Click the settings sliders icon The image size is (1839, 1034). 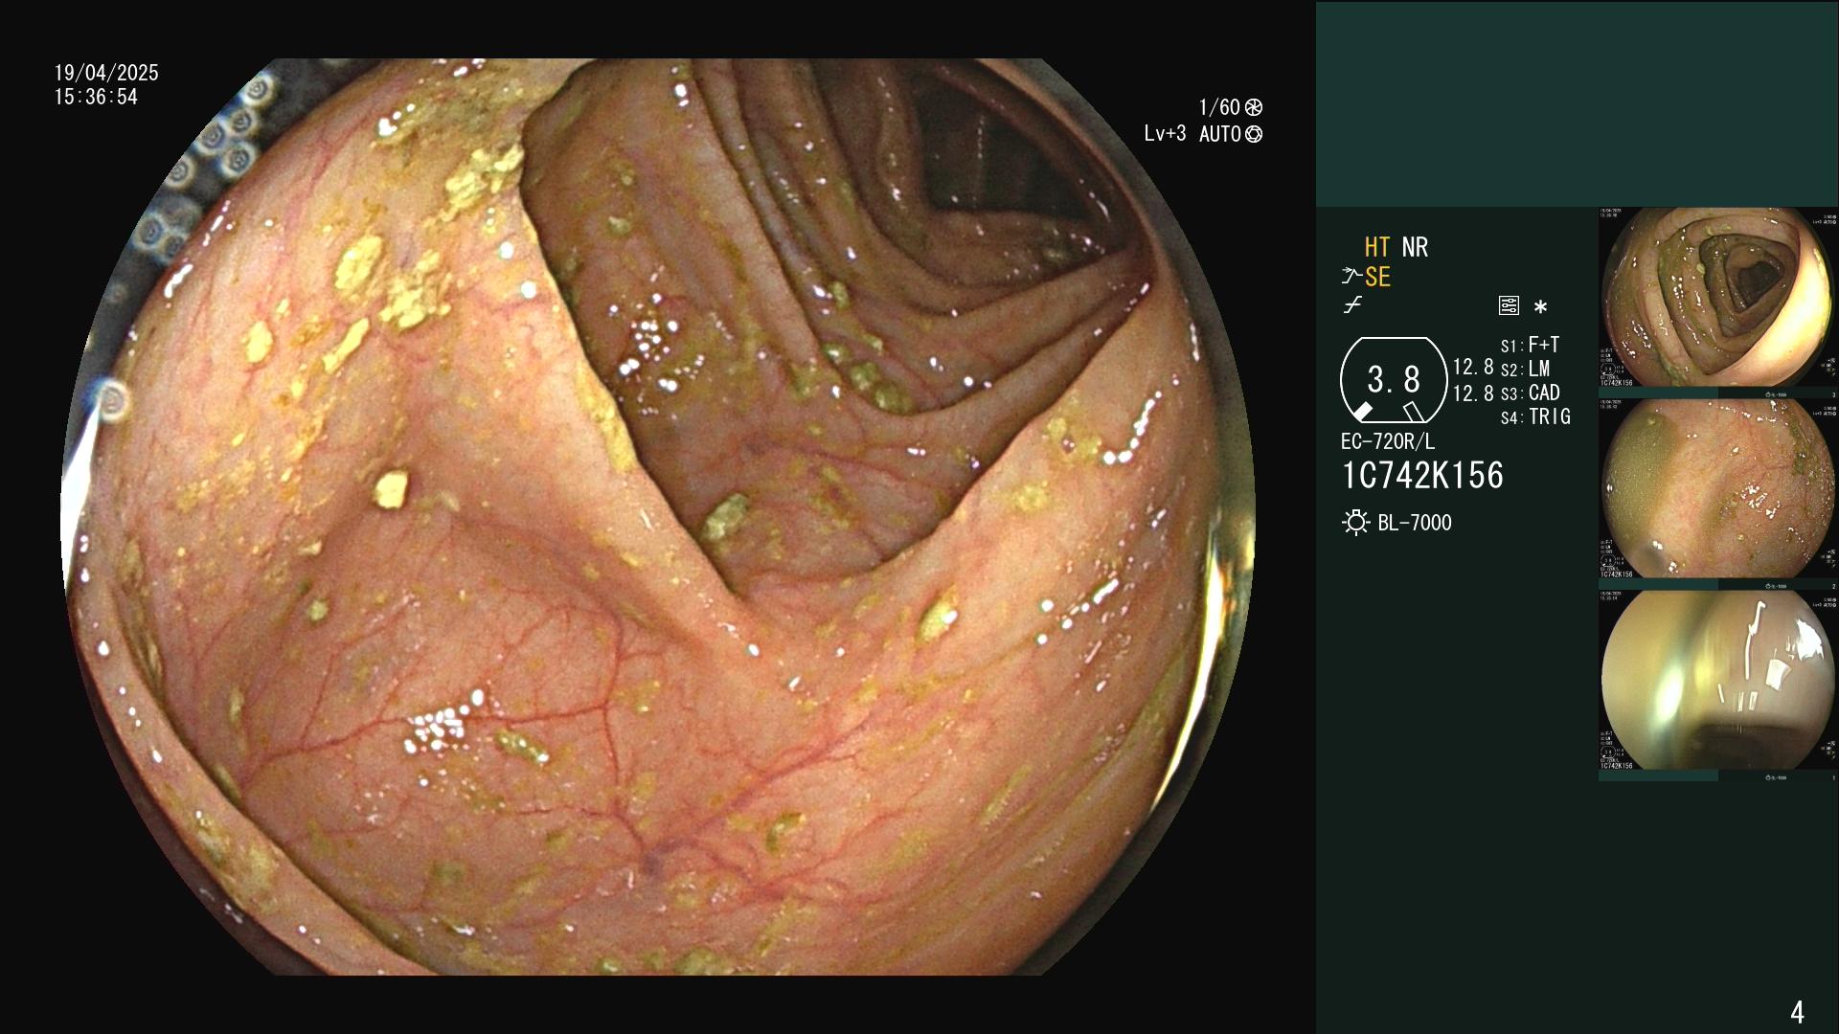coord(1509,306)
